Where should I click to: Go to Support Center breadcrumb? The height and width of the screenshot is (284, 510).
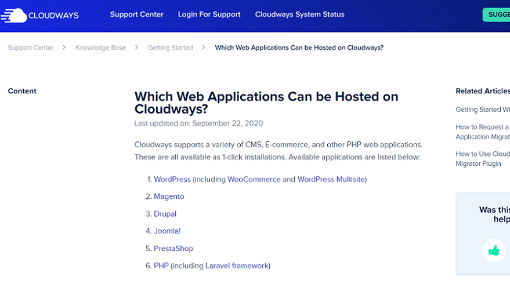coord(31,48)
